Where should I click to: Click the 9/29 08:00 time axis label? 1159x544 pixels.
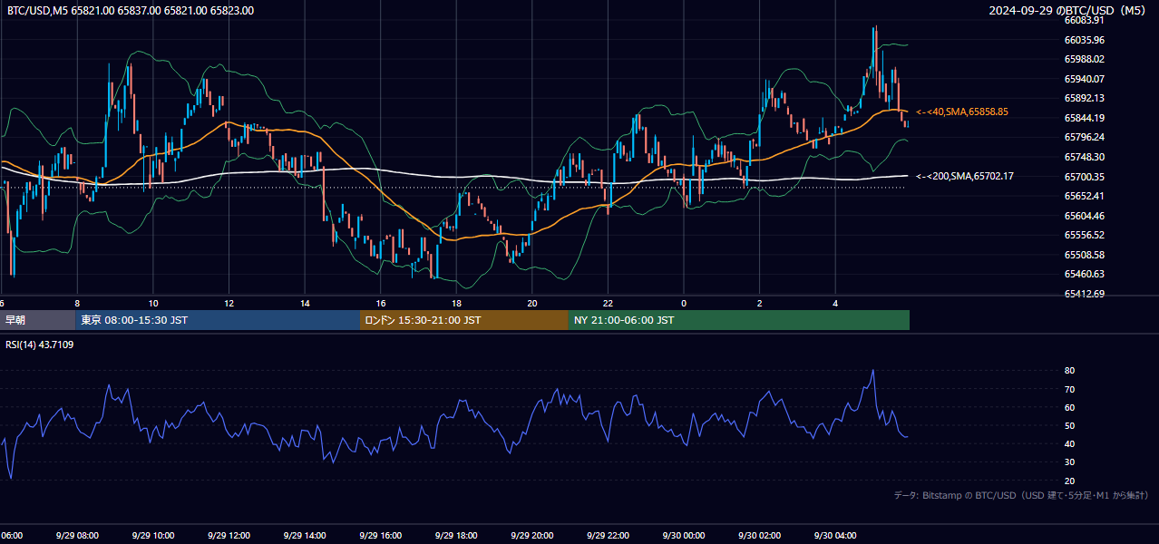77,536
